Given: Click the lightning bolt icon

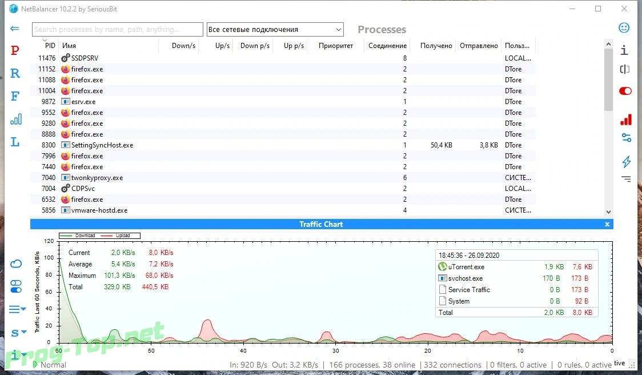Looking at the screenshot, I should coord(627,161).
